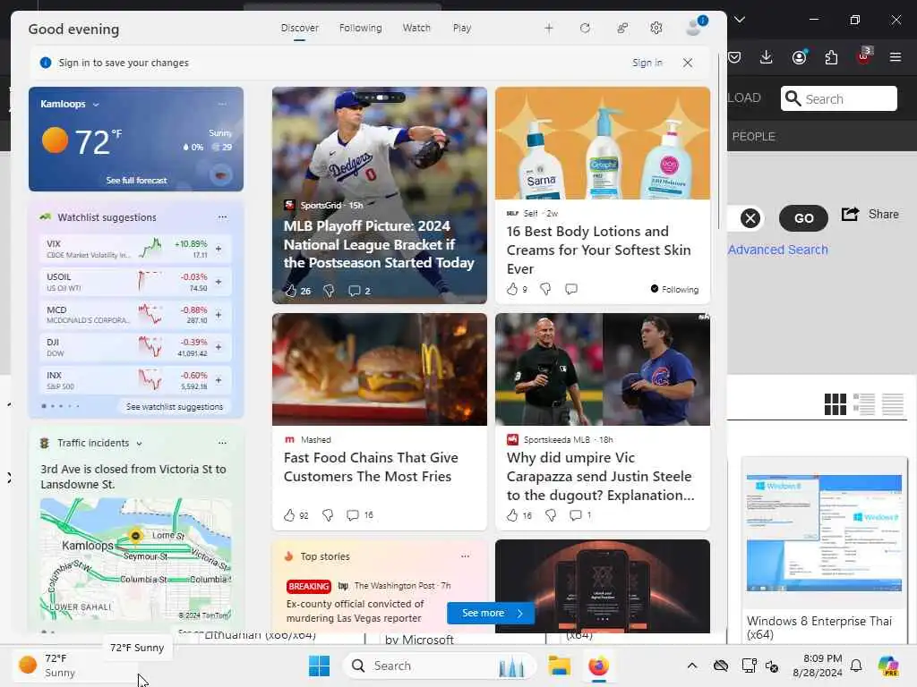917x687 pixels.
Task: Dismiss the sign-in banner
Action: tap(688, 63)
